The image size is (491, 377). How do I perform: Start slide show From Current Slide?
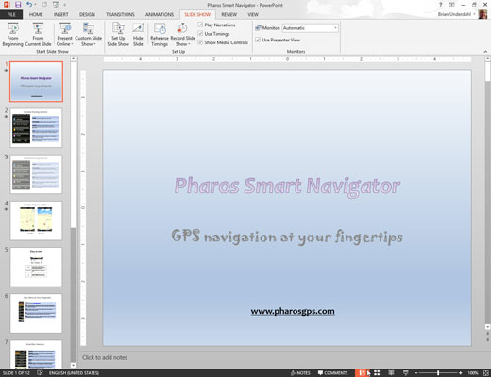38,34
